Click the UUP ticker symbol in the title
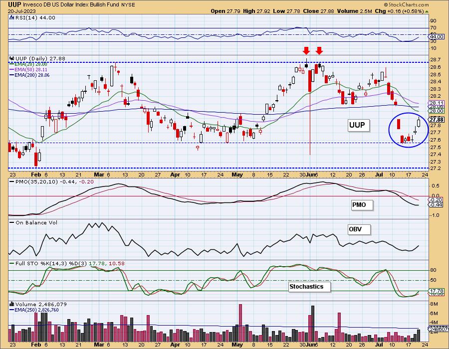This screenshot has width=449, height=349. [14, 4]
